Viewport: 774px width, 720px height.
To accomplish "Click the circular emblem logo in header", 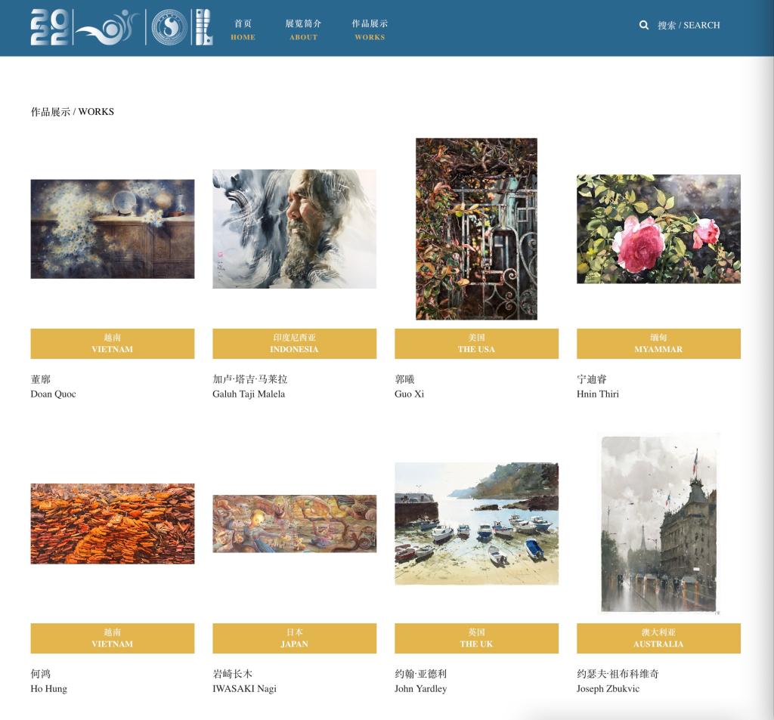I will [x=169, y=27].
